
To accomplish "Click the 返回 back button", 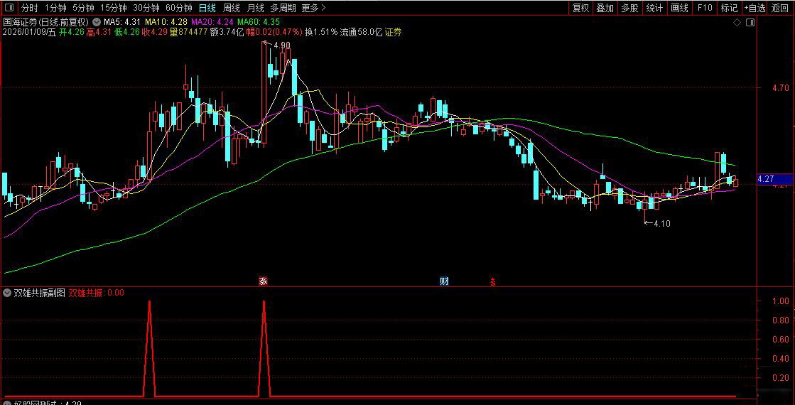I will pyautogui.click(x=780, y=8).
